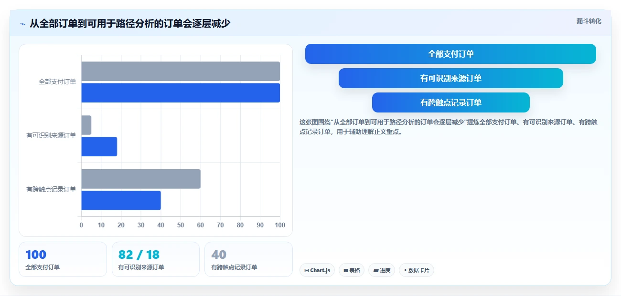Click the x-axis tick label 20

[x=121, y=225]
